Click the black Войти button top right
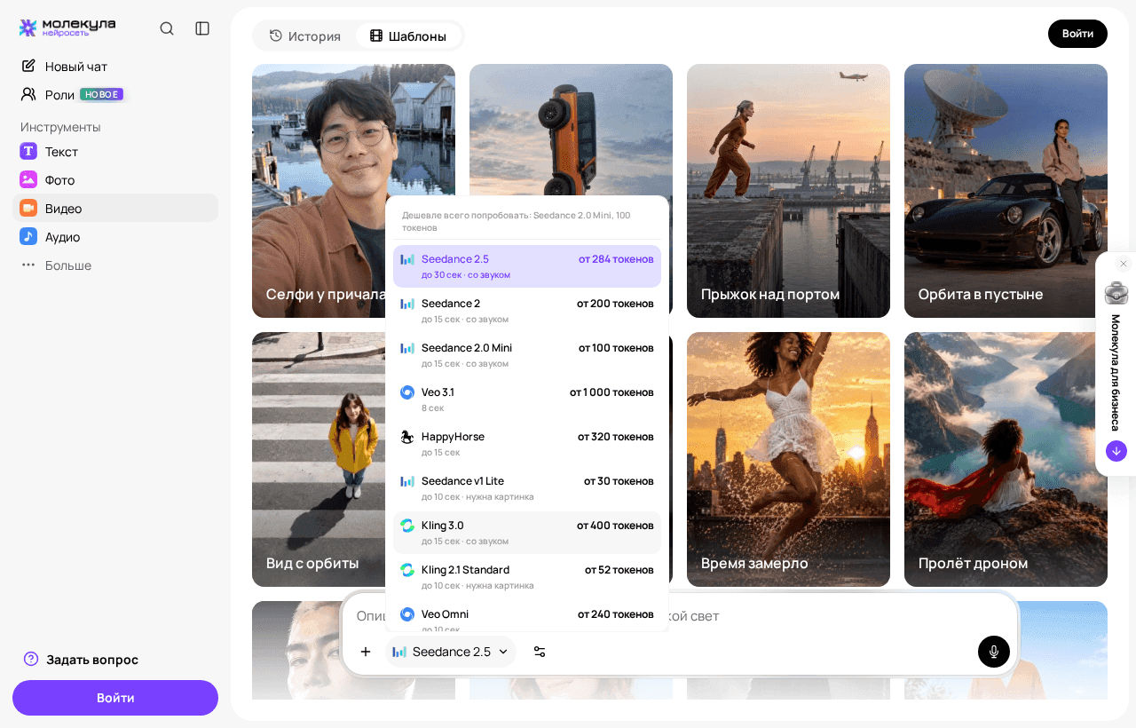1136x728 pixels. pos(1077,34)
